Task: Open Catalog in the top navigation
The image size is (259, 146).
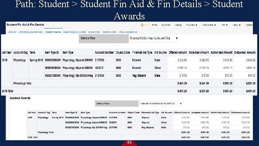Action: (x=178, y=25)
